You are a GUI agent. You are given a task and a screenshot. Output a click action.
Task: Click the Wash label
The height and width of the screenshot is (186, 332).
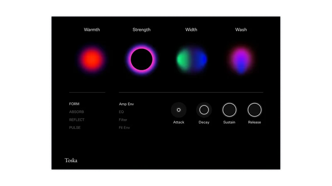241,30
